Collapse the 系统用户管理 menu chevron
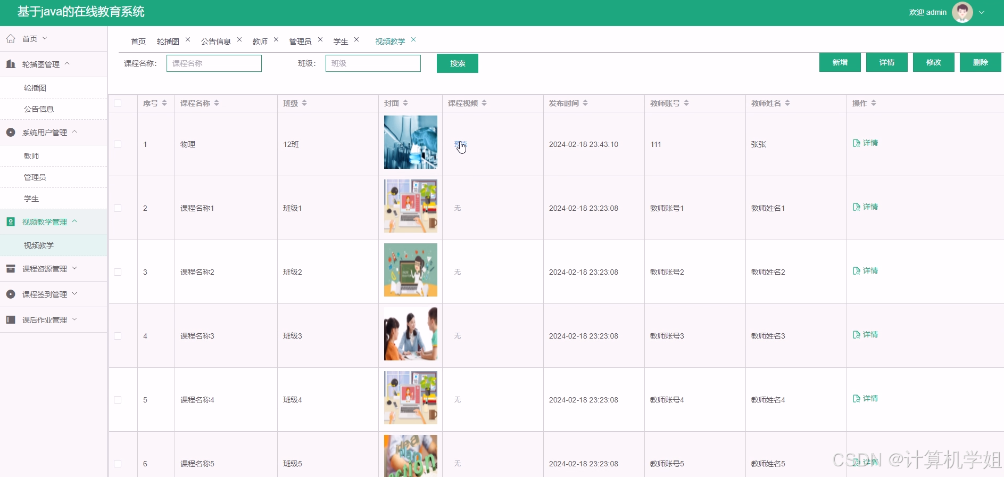The width and height of the screenshot is (1004, 477). (74, 131)
